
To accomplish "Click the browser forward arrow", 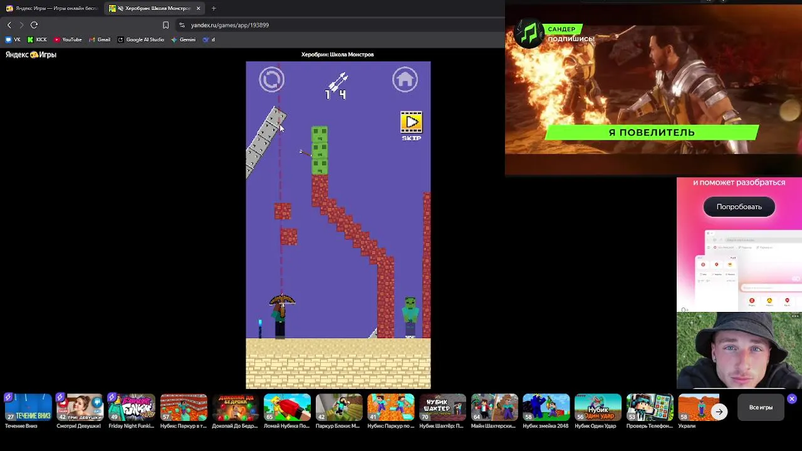I will tap(21, 25).
